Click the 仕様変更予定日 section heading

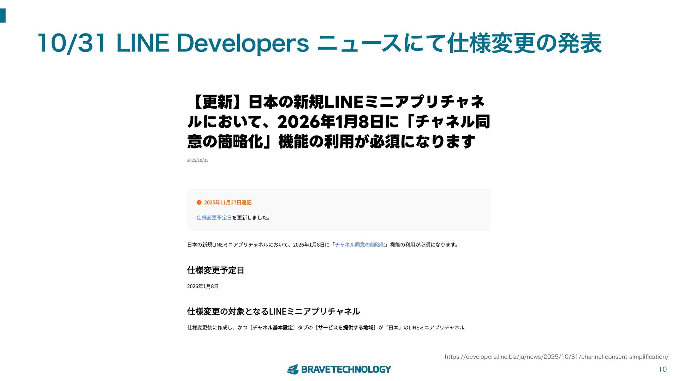(x=215, y=270)
